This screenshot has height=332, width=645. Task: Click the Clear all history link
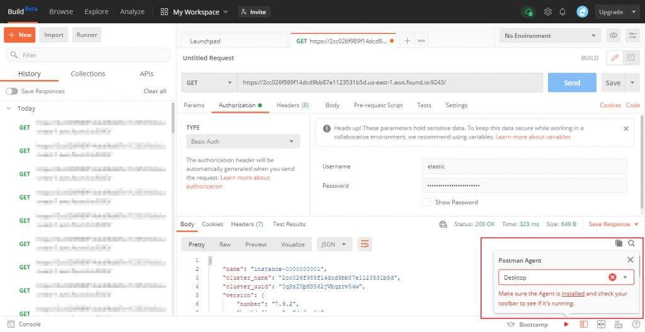point(155,91)
